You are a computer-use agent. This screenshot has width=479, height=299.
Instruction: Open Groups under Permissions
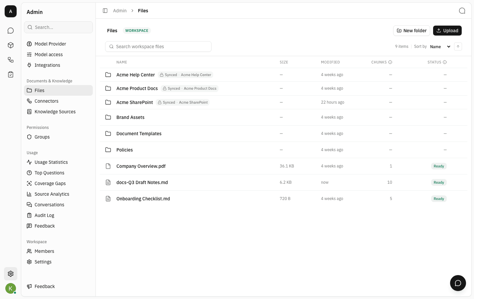coord(58,137)
